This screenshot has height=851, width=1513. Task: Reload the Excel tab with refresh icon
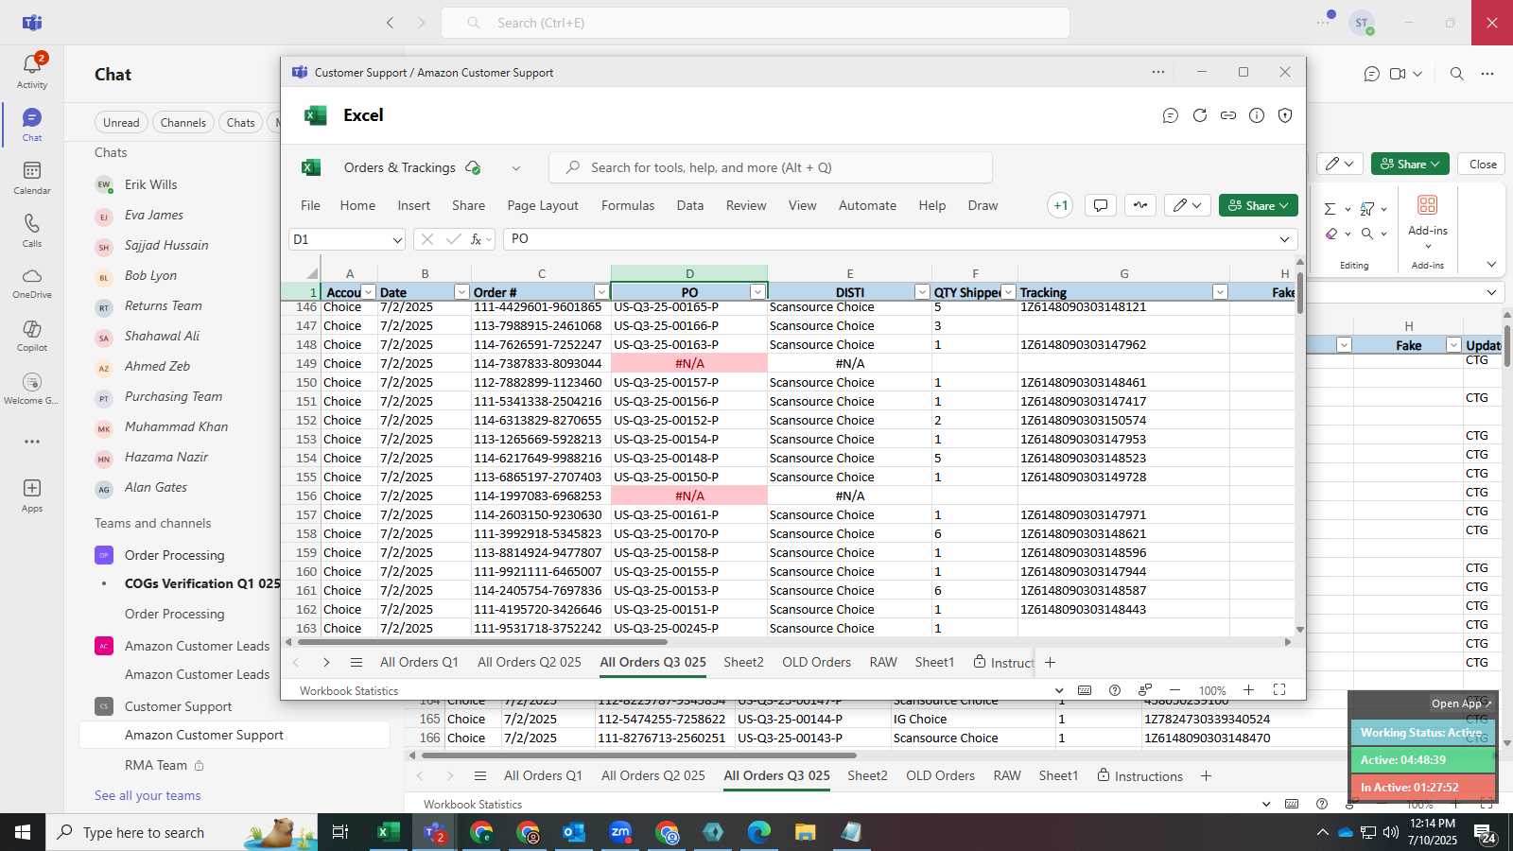point(1199,115)
